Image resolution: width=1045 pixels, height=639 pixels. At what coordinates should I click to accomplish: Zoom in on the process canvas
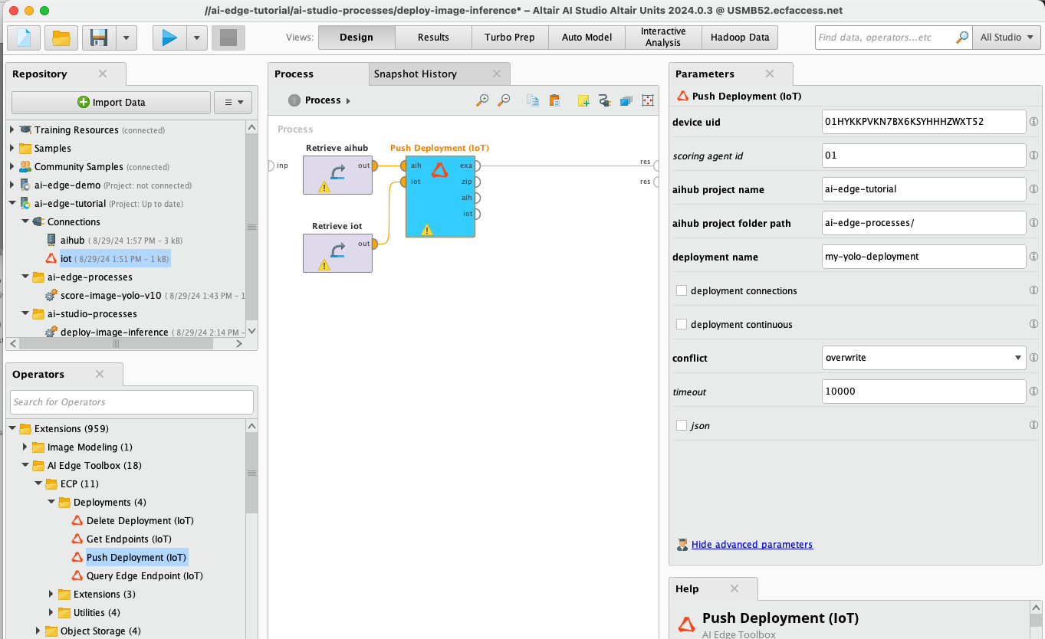tap(482, 100)
